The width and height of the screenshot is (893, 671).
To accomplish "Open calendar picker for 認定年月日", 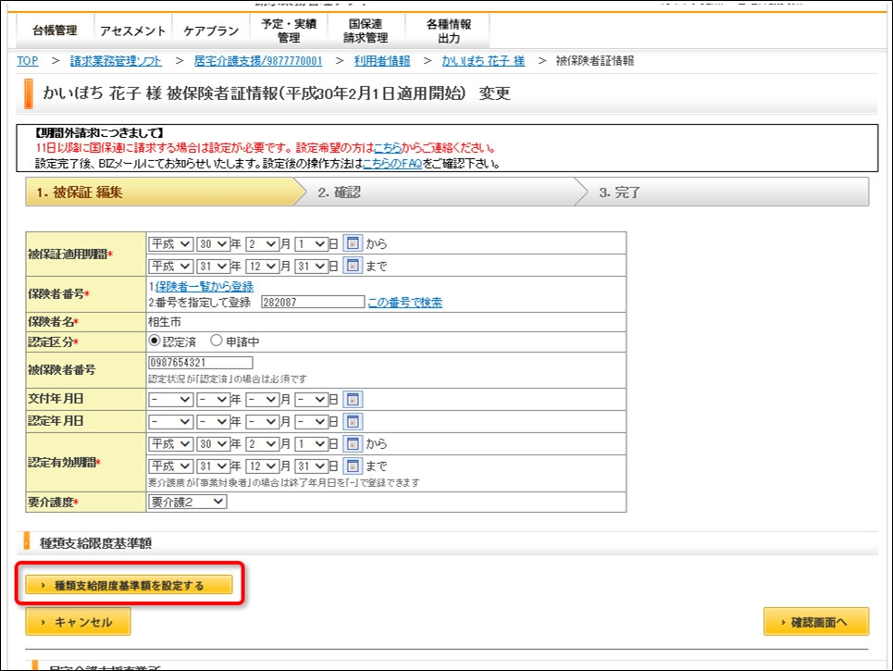I will click(x=353, y=421).
